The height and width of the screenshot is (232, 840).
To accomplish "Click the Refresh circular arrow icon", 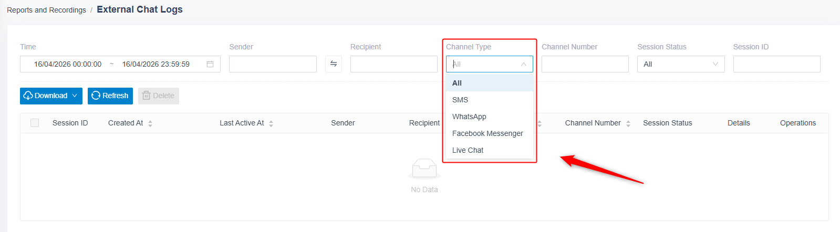I will click(x=96, y=96).
